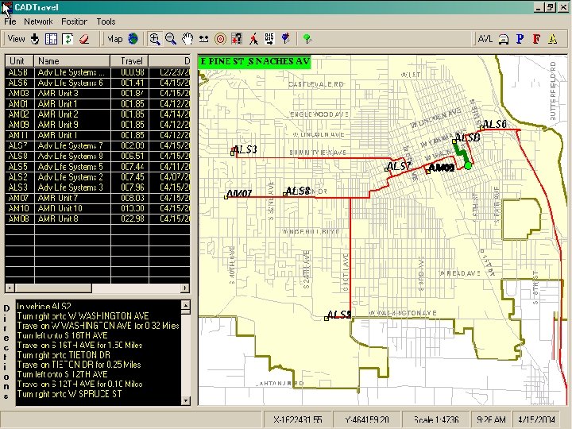Open the Network menu
The width and height of the screenshot is (572, 429).
point(38,21)
